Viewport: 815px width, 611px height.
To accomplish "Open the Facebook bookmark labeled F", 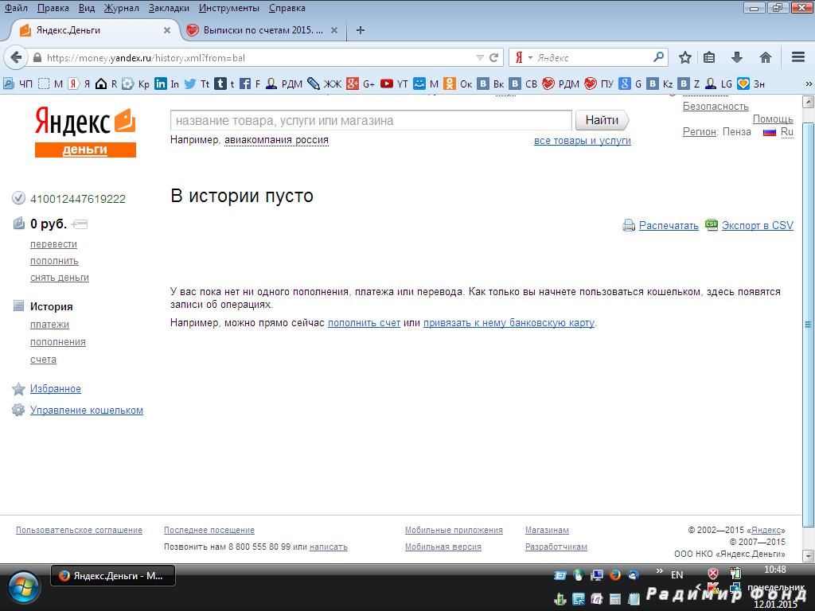I will click(x=249, y=84).
